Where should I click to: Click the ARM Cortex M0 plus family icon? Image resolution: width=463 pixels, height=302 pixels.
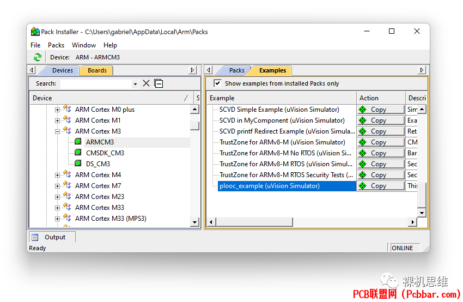pyautogui.click(x=67, y=108)
